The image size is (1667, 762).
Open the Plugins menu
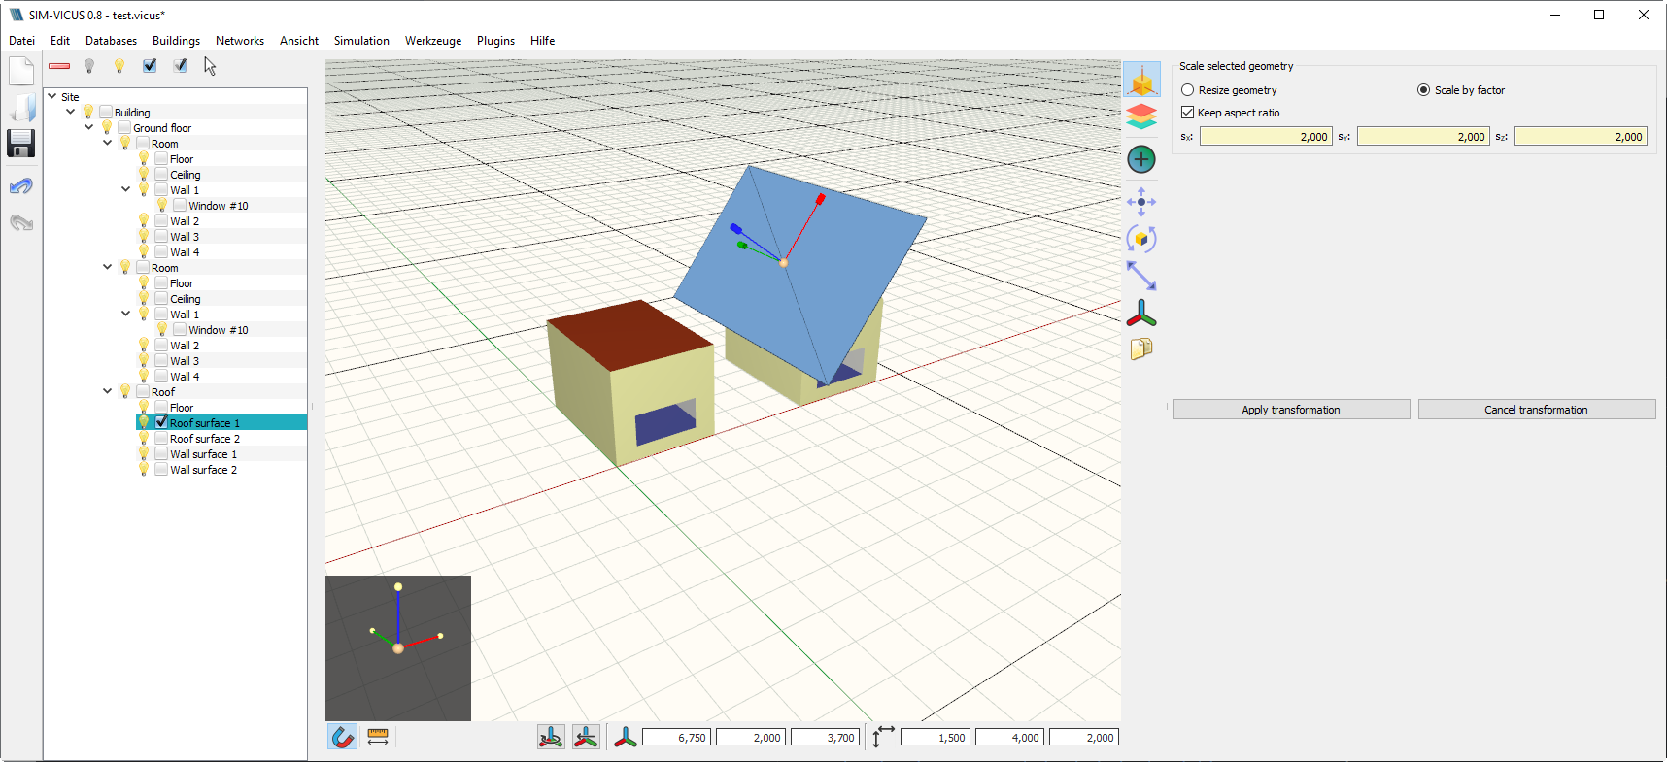pyautogui.click(x=495, y=41)
